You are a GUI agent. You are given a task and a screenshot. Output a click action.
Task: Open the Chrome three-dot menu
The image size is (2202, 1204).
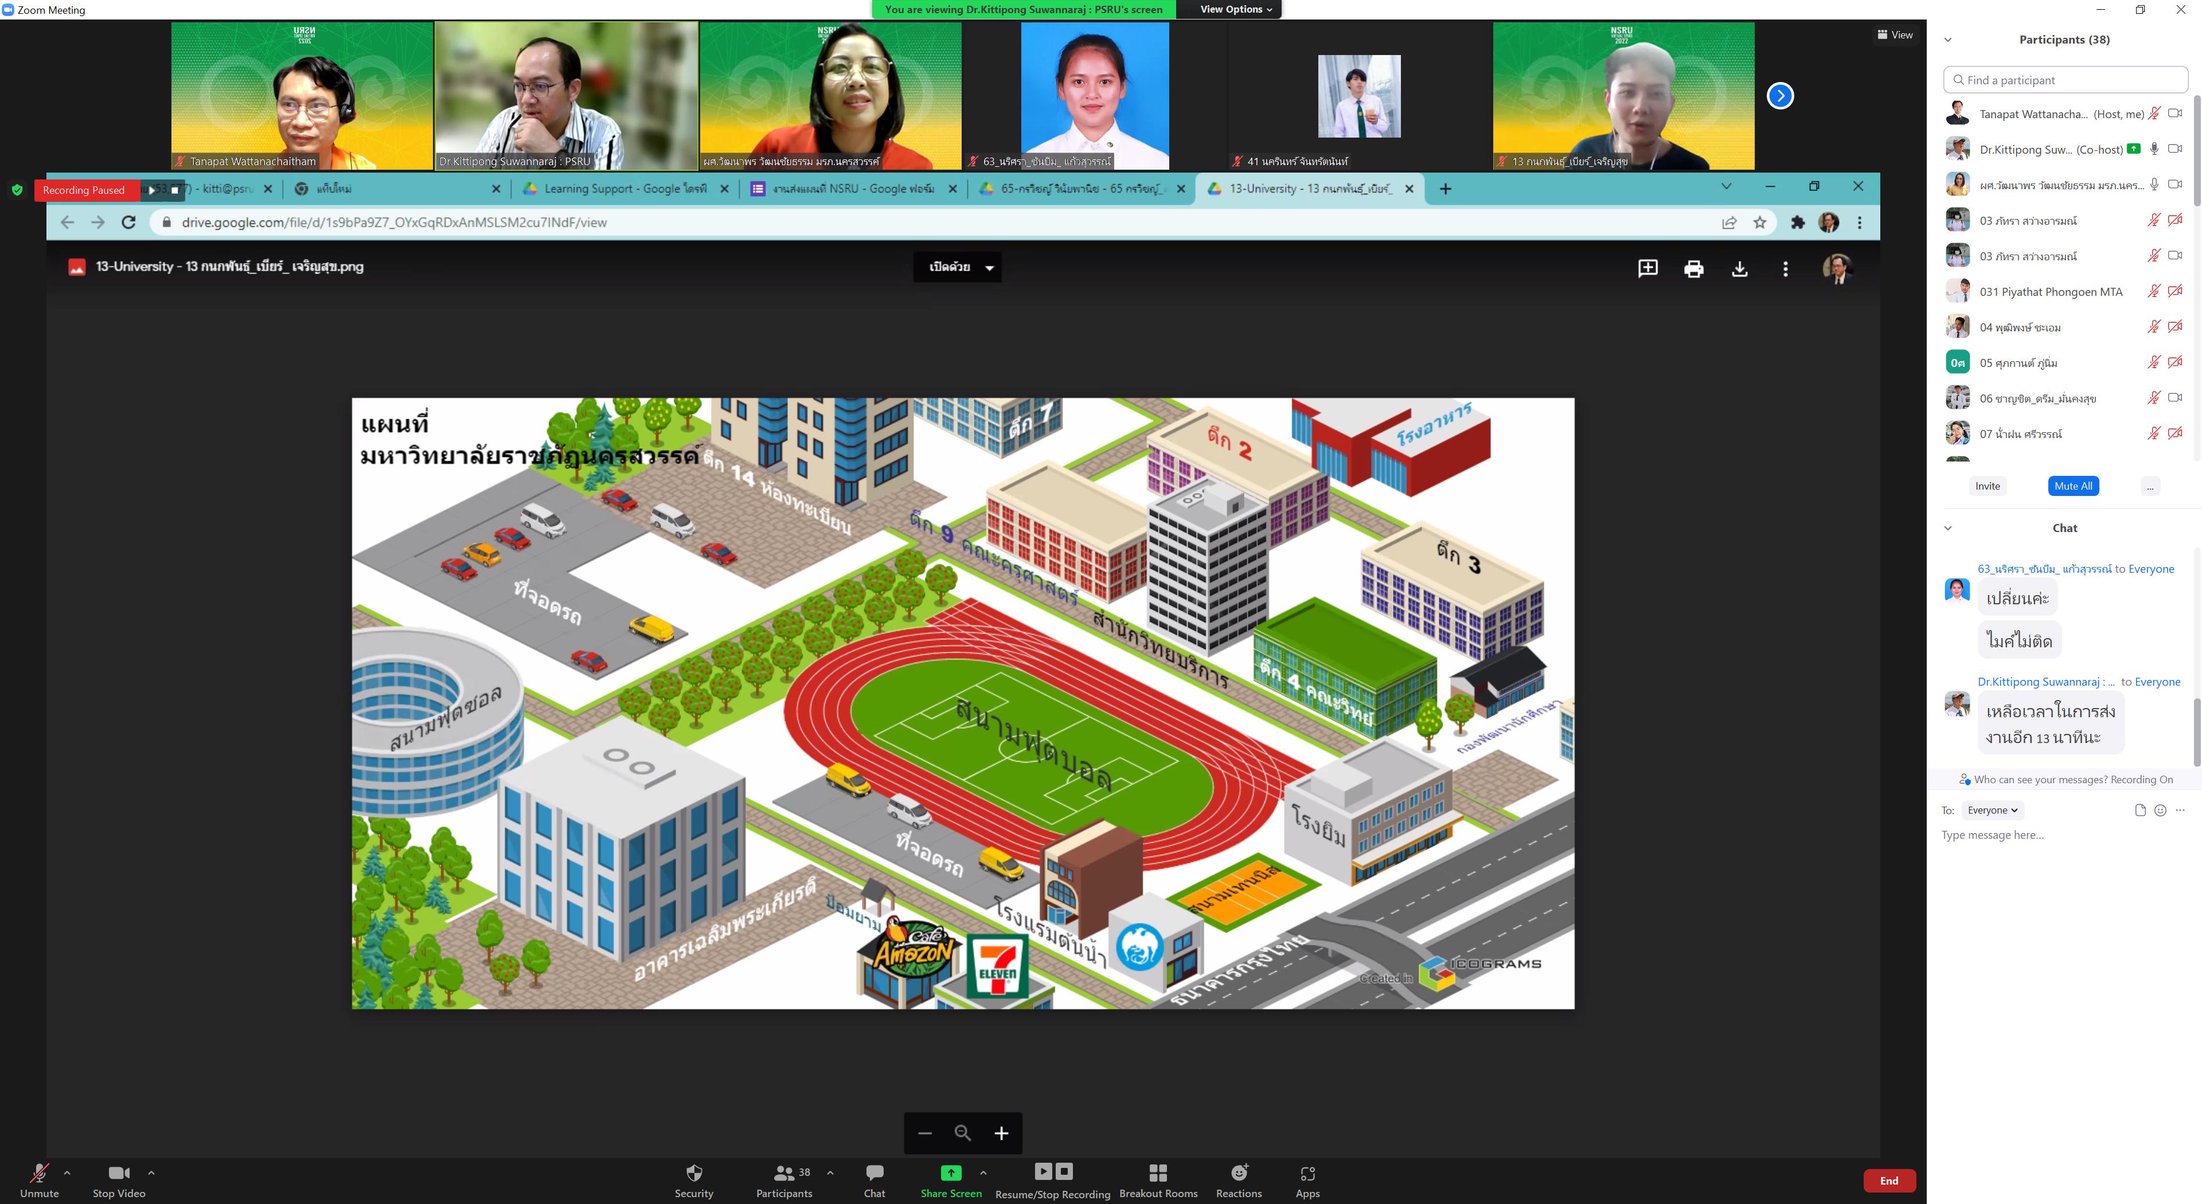tap(1859, 222)
